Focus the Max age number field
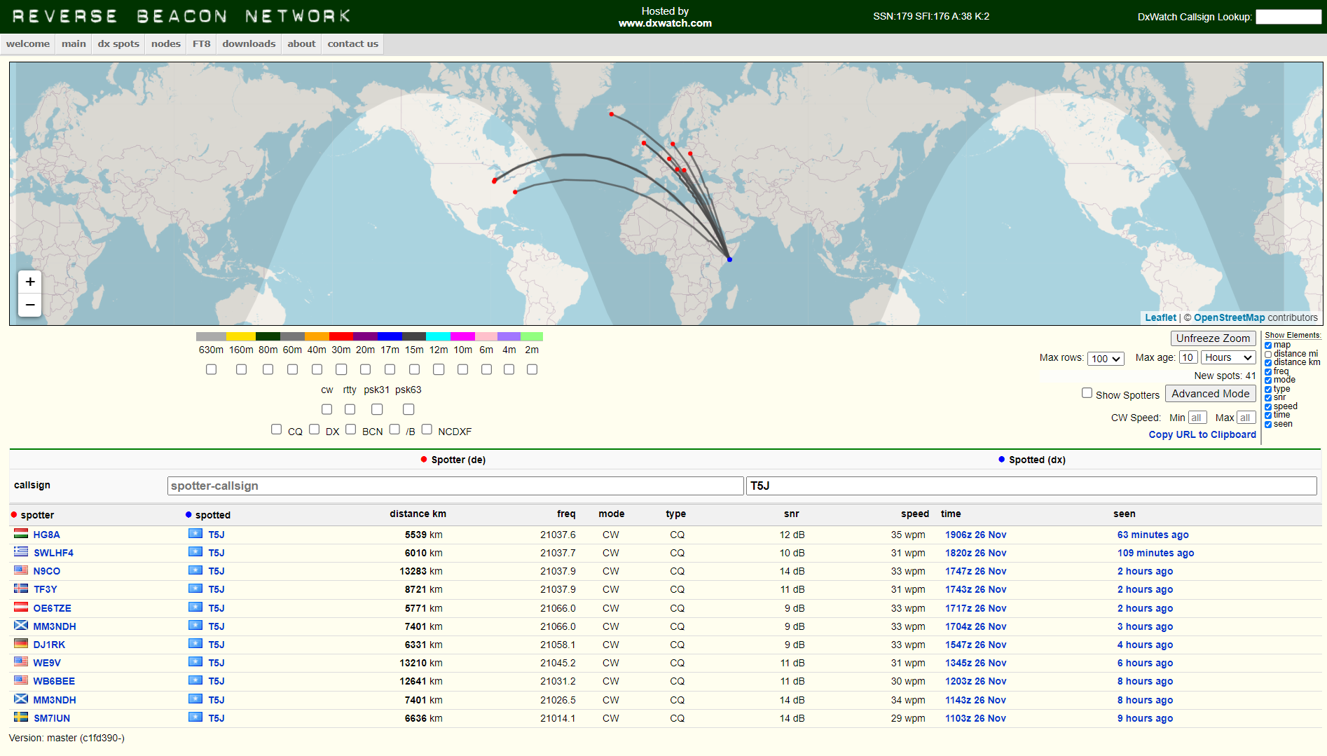Viewport: 1327px width, 756px height. pyautogui.click(x=1188, y=357)
